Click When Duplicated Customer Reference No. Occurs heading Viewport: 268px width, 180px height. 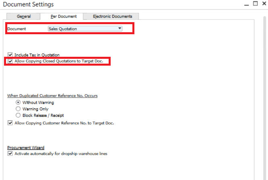(52, 96)
